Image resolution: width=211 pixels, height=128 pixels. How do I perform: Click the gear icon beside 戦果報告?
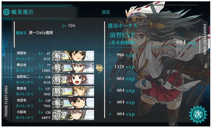(x=6, y=12)
